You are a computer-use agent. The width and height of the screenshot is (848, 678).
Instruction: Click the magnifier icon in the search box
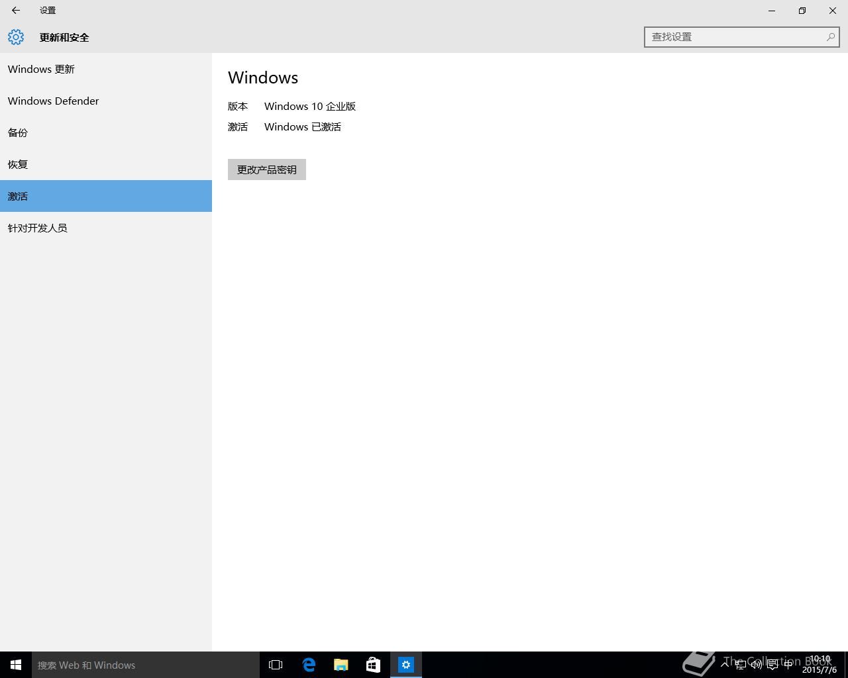coord(830,37)
